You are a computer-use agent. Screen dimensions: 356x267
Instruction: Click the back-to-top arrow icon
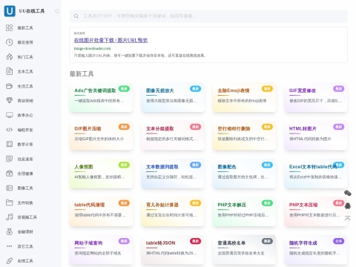tap(348, 218)
